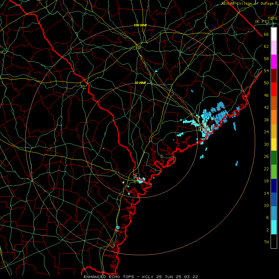Click the navy blue legend swatch

[x=274, y=186]
